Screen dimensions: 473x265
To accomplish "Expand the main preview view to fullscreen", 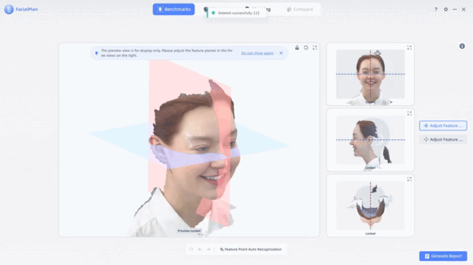I will tap(315, 48).
